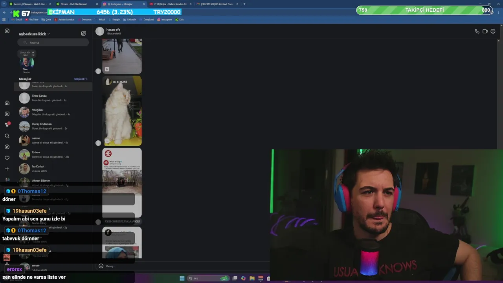Open Notifications heart icon
The width and height of the screenshot is (503, 283).
click(7, 158)
